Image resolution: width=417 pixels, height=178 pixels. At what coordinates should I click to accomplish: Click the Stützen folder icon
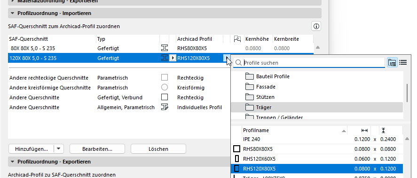[x=250, y=97]
